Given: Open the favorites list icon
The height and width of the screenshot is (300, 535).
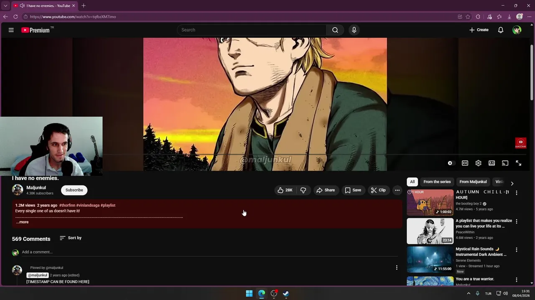Looking at the screenshot, I should (499, 17).
